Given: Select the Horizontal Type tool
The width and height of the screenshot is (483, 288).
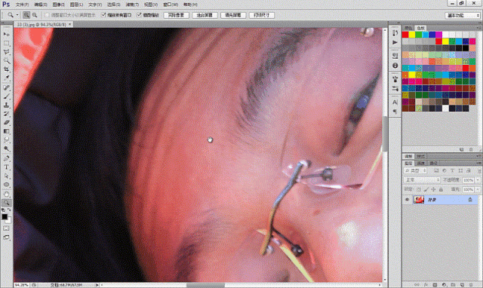Looking at the screenshot, I should (7, 167).
